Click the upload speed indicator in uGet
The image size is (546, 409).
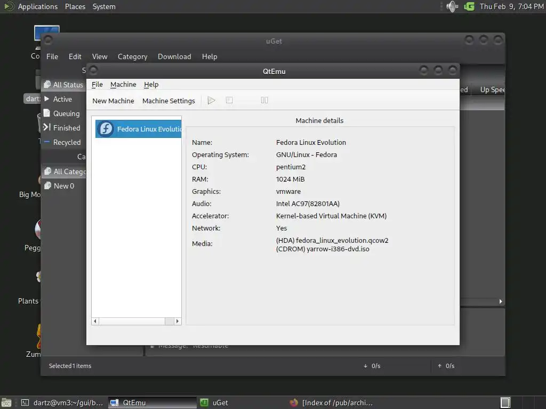(446, 366)
